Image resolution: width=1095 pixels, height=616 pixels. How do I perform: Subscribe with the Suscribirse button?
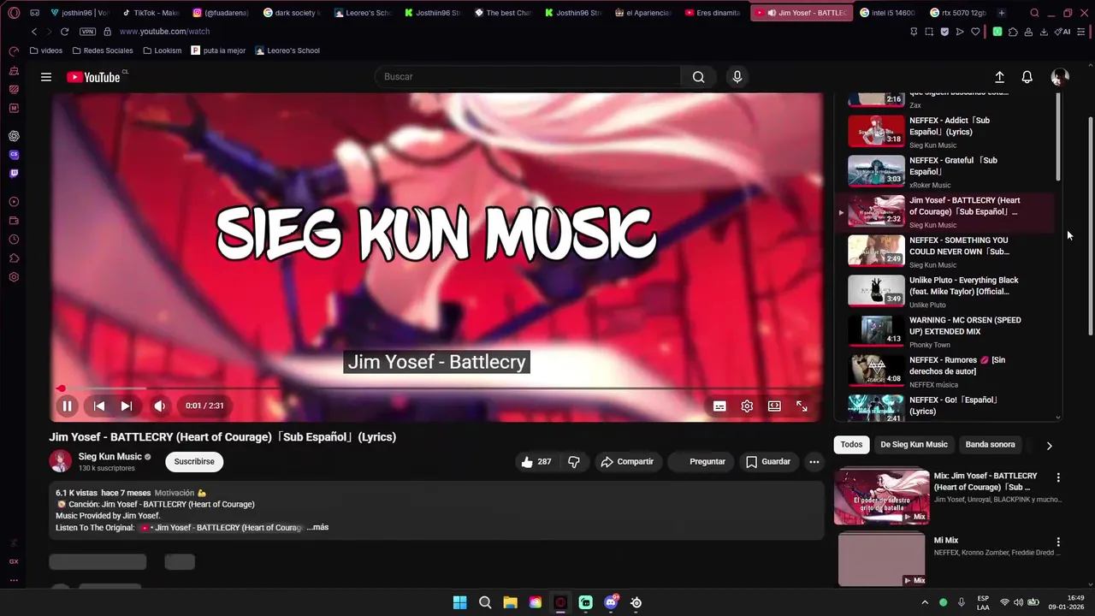click(x=194, y=462)
